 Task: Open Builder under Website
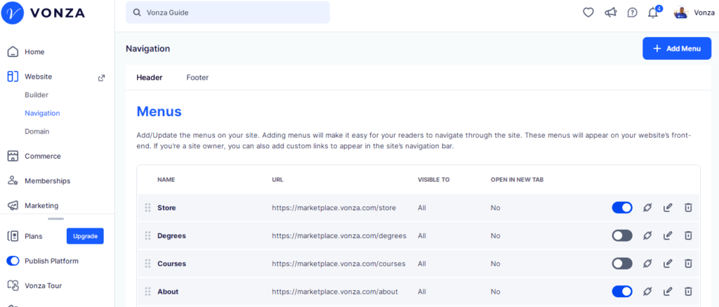point(37,95)
